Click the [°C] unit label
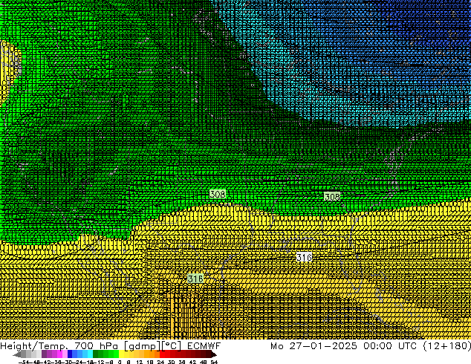This screenshot has height=364, width=471. click(172, 346)
